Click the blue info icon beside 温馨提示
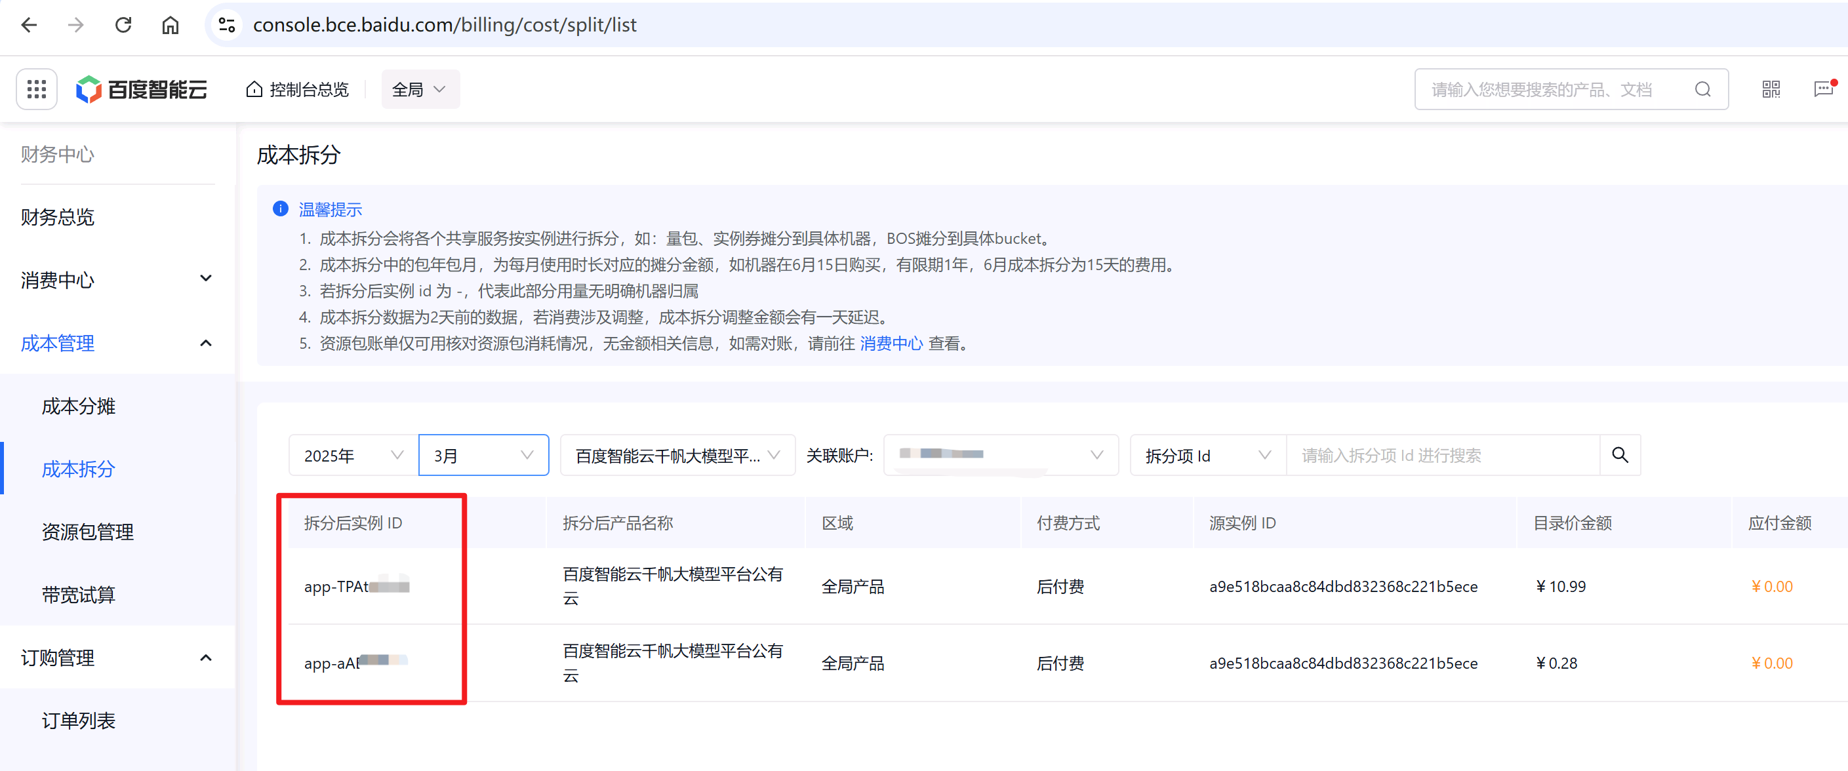1848x771 pixels. (x=281, y=208)
